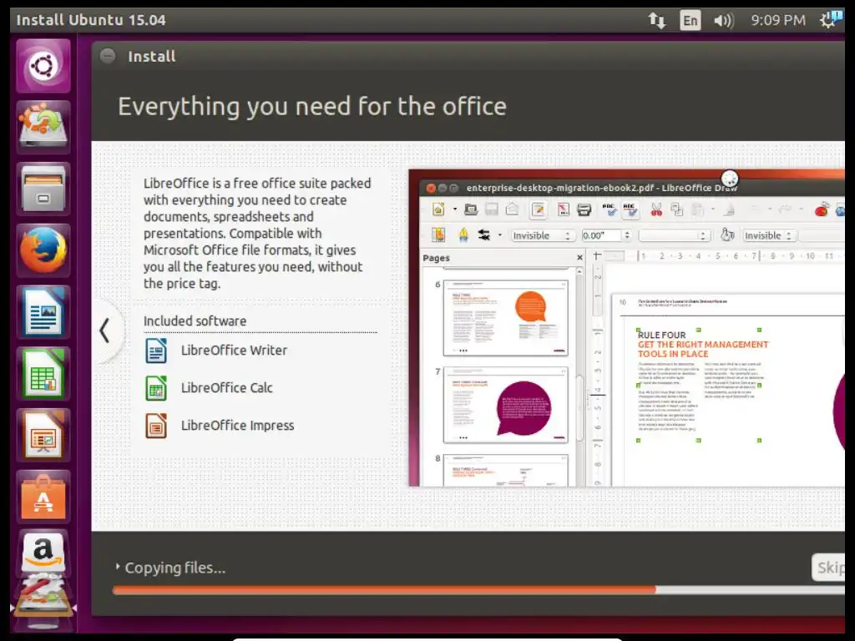Image resolution: width=855 pixels, height=641 pixels.
Task: Click the Install Ubuntu launcher icon
Action: (43, 128)
